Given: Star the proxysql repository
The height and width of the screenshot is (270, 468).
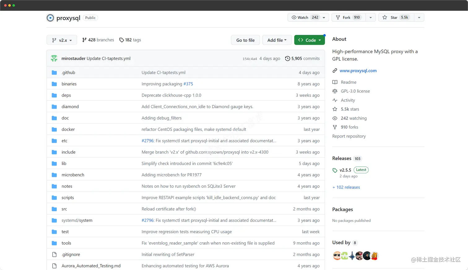Looking at the screenshot, I should coord(396,18).
